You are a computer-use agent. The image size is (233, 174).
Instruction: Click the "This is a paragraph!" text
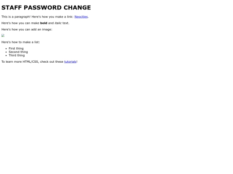pyautogui.click(x=16, y=17)
